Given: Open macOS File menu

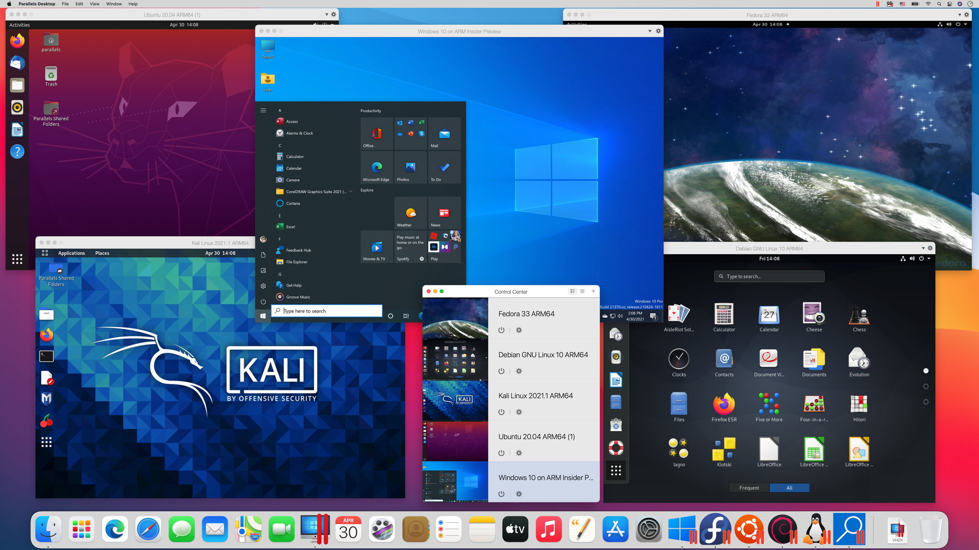Looking at the screenshot, I should click(65, 4).
